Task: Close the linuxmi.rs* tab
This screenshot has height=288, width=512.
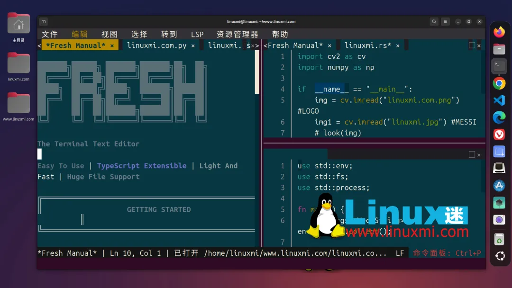Action: [x=398, y=45]
